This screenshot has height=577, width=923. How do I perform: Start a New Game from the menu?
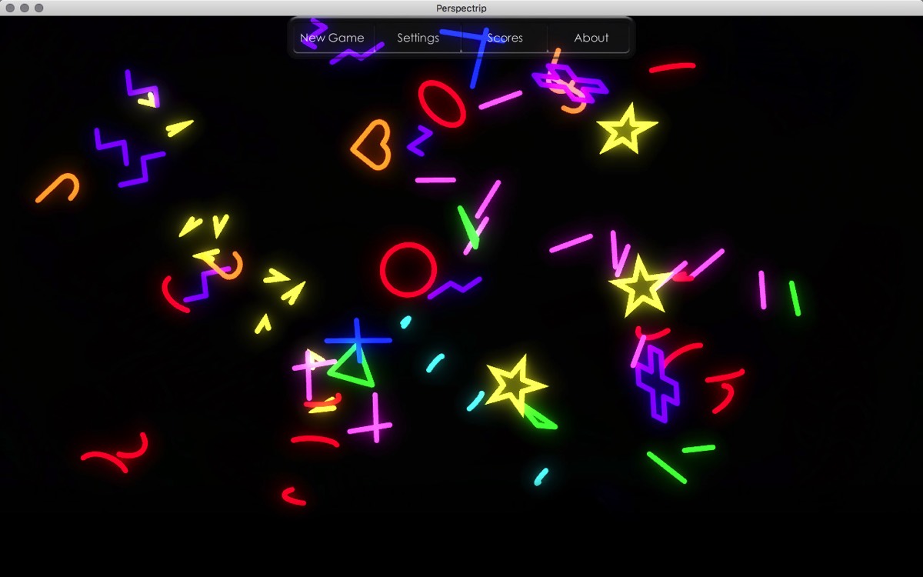(x=332, y=38)
